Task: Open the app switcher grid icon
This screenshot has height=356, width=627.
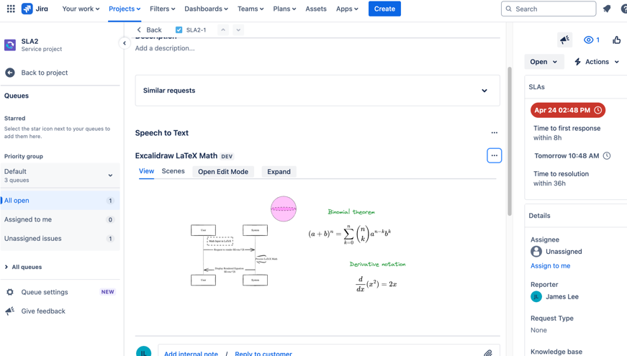Action: (x=11, y=9)
